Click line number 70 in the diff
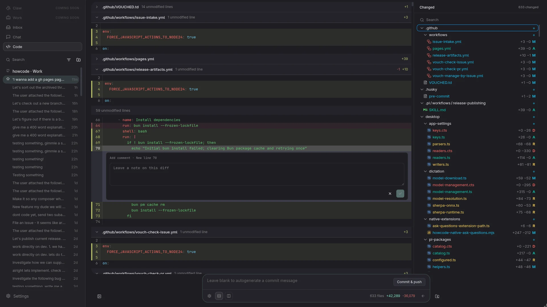The width and height of the screenshot is (547, 307). (98, 148)
